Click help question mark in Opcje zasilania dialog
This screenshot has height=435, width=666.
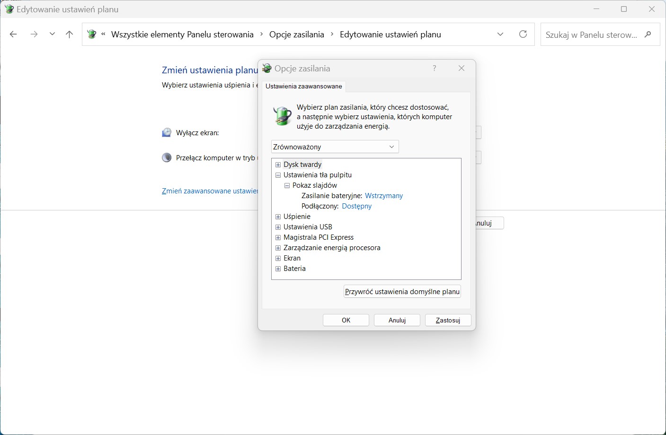(435, 68)
